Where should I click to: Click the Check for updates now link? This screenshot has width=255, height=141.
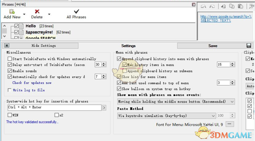(x=32, y=83)
